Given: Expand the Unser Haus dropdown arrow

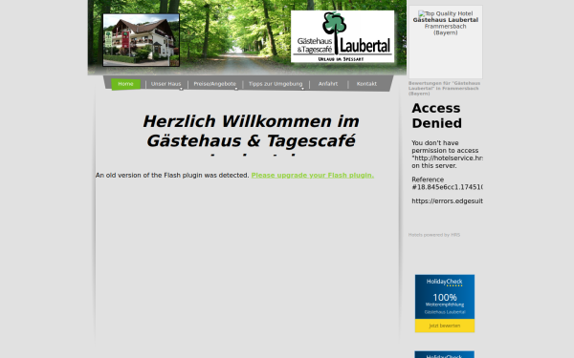Looking at the screenshot, I should point(181,89).
